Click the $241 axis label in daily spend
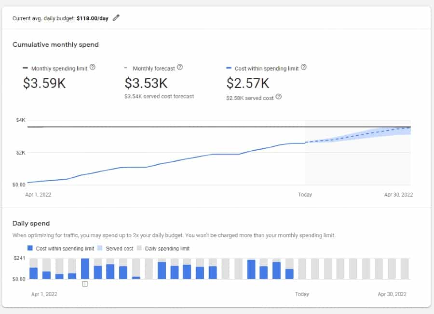This screenshot has width=434, height=314. pyautogui.click(x=19, y=258)
